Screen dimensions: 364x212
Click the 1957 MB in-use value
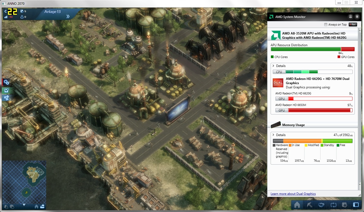pos(299,161)
